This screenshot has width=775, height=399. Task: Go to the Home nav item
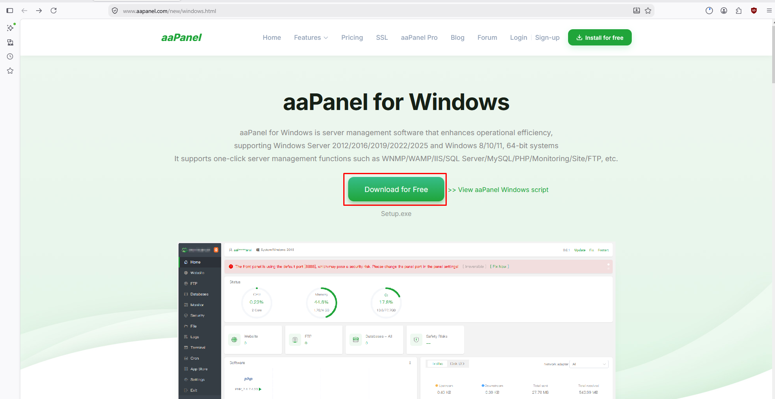[271, 37]
